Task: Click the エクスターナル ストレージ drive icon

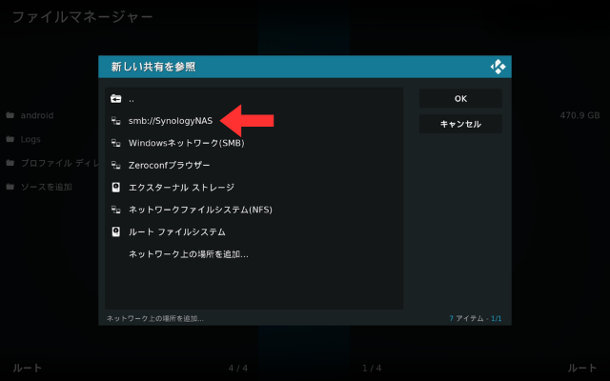Action: click(115, 188)
